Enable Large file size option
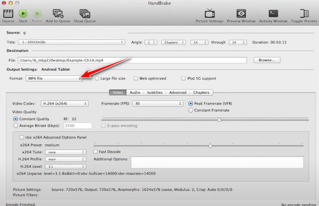319x206 pixels. 97,78
